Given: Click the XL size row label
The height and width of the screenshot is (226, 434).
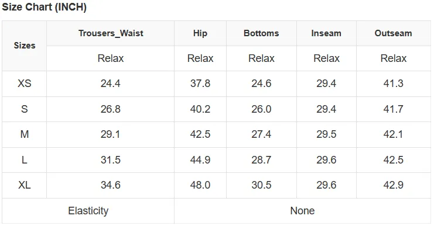Looking at the screenshot, I should pos(25,185).
